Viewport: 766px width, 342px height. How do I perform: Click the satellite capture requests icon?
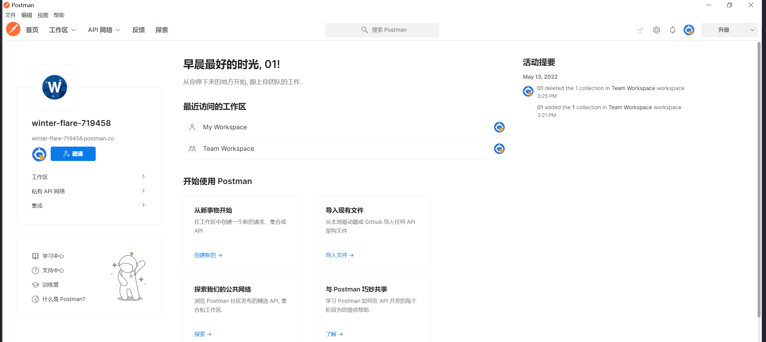(640, 30)
